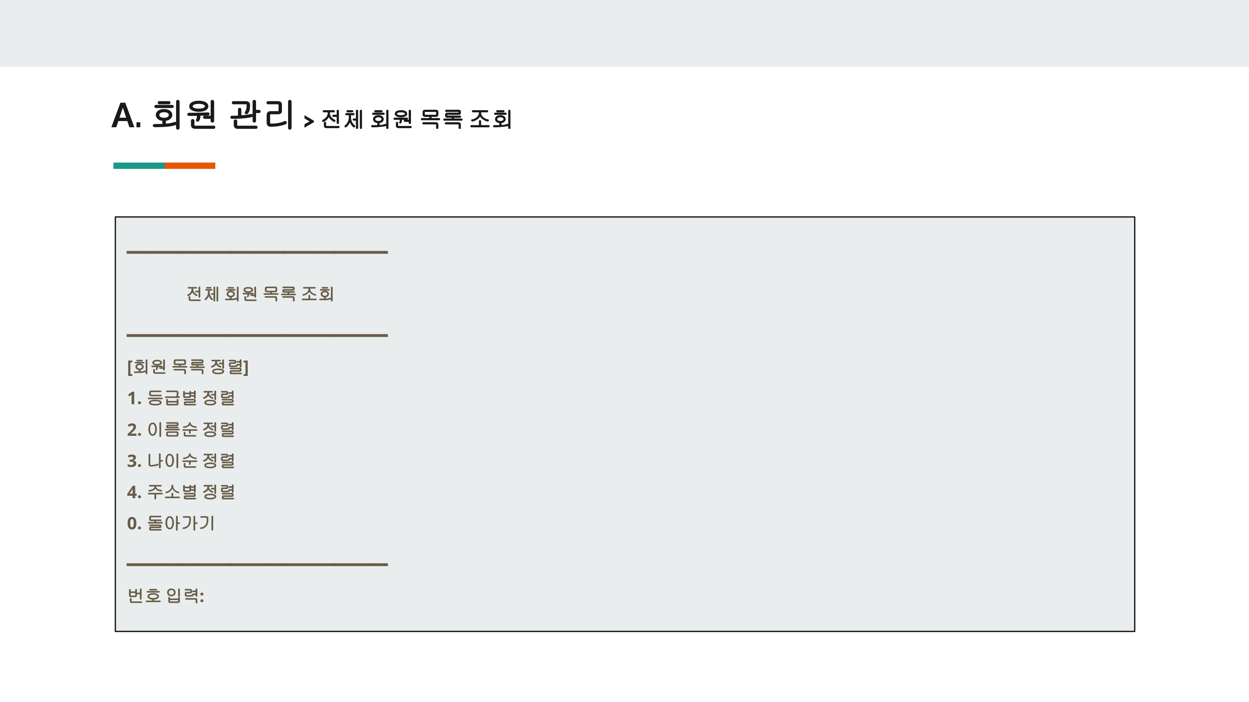1249x702 pixels.
Task: Click the '[회원 목록 정렬]' section label
Action: (x=188, y=367)
